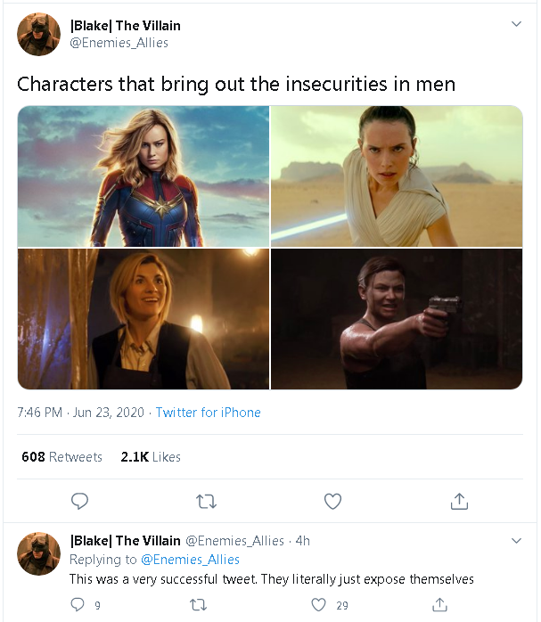Open the main tweet author's profile avatar
The image size is (541, 622).
(x=38, y=34)
